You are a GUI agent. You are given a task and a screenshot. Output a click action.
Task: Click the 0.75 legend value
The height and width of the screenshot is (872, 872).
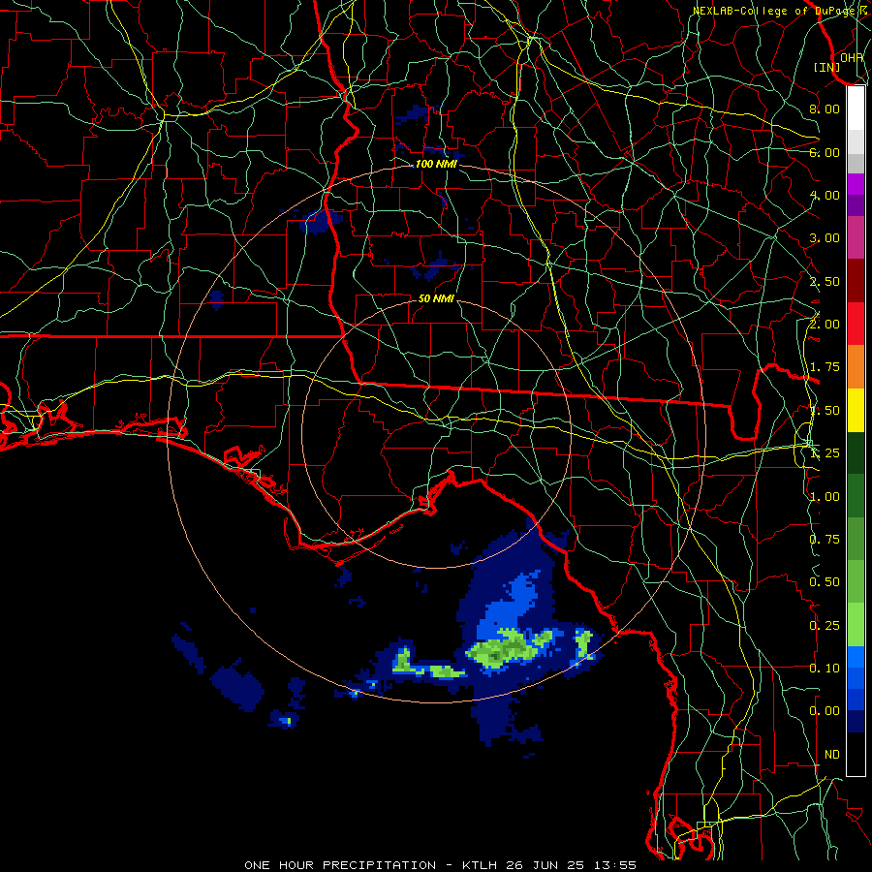[825, 540]
